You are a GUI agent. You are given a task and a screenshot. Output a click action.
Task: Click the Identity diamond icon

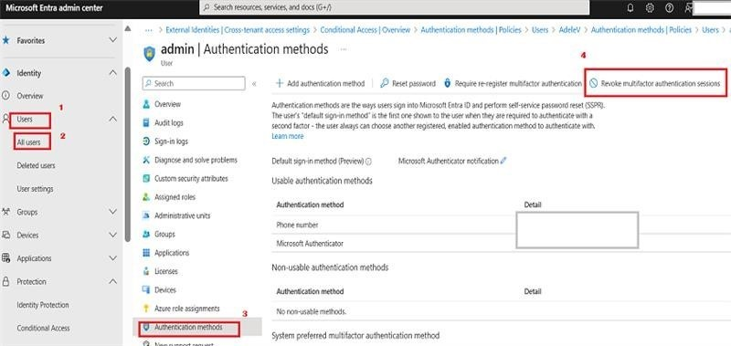tap(6, 73)
